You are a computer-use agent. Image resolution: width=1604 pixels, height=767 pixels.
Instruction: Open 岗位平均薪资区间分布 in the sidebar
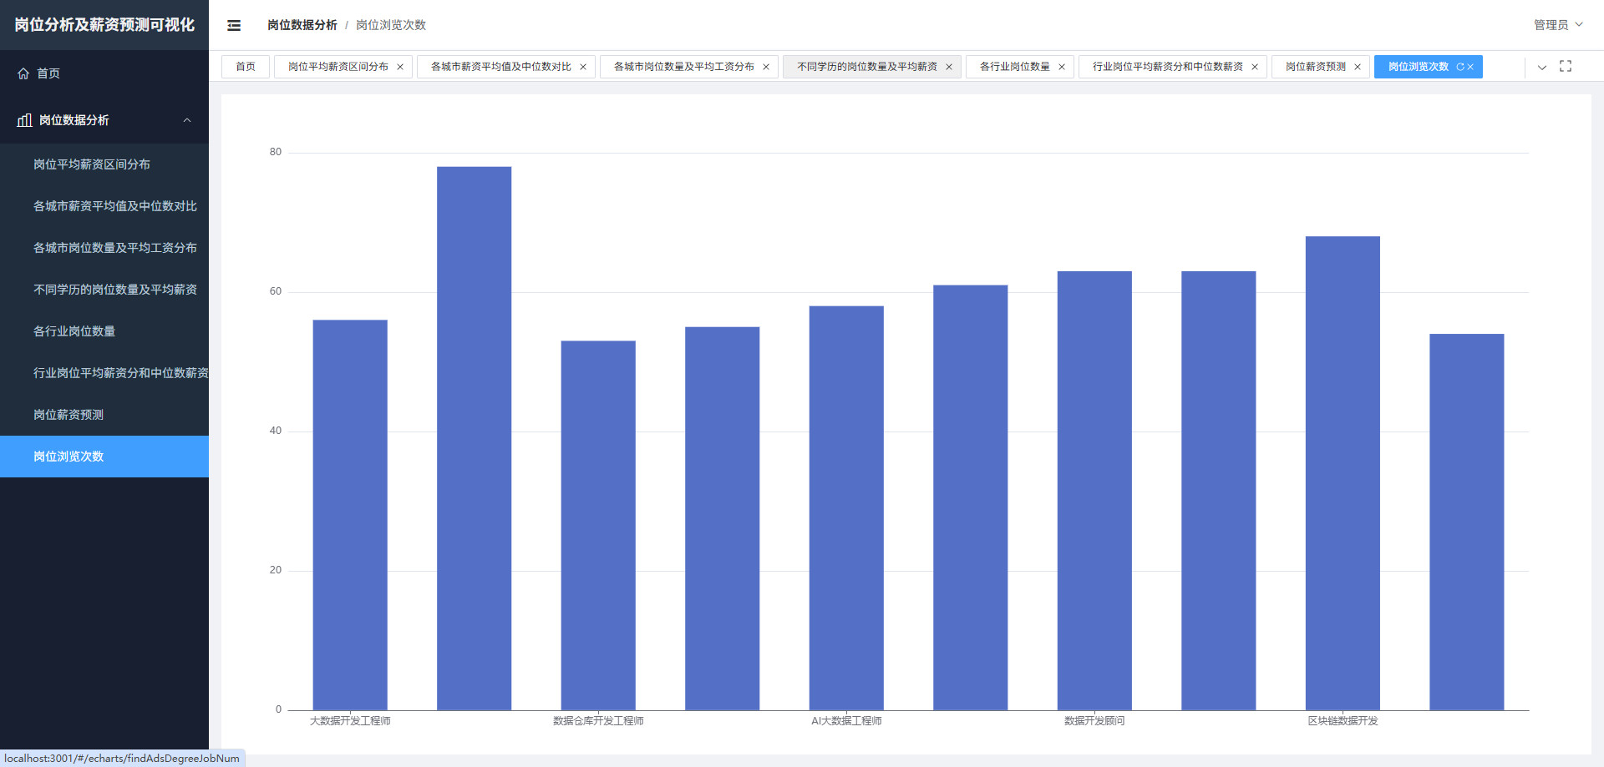pyautogui.click(x=104, y=164)
